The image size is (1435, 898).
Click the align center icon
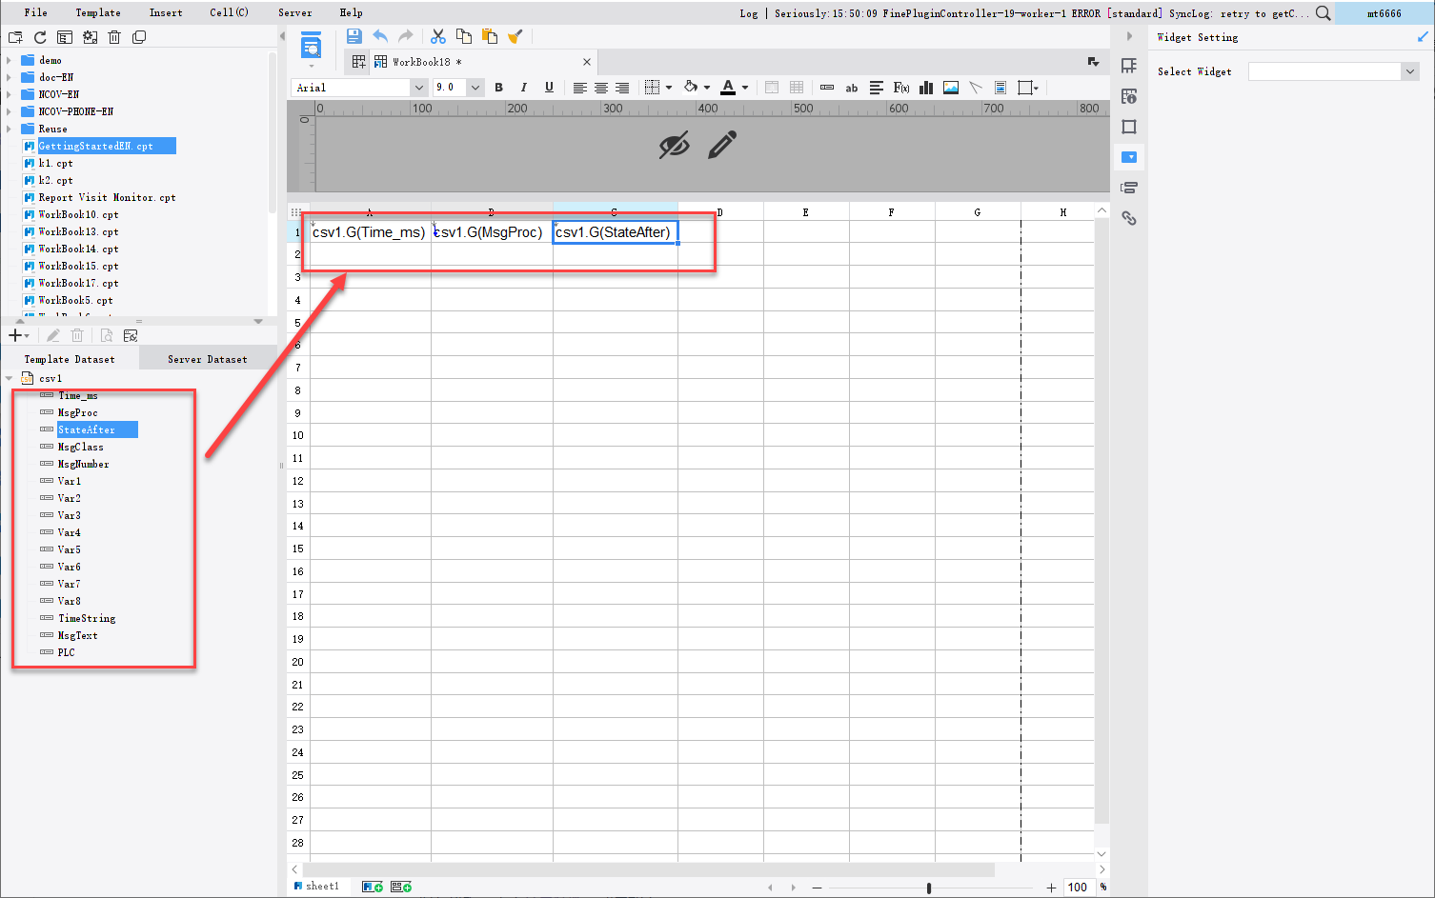600,88
